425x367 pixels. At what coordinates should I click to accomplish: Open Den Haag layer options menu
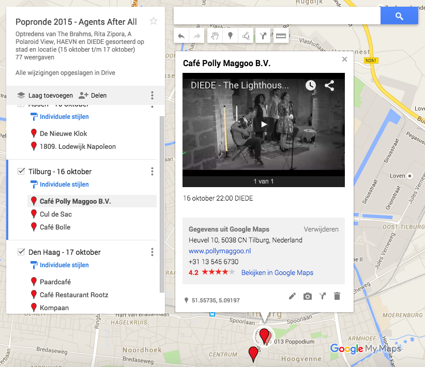click(x=152, y=252)
